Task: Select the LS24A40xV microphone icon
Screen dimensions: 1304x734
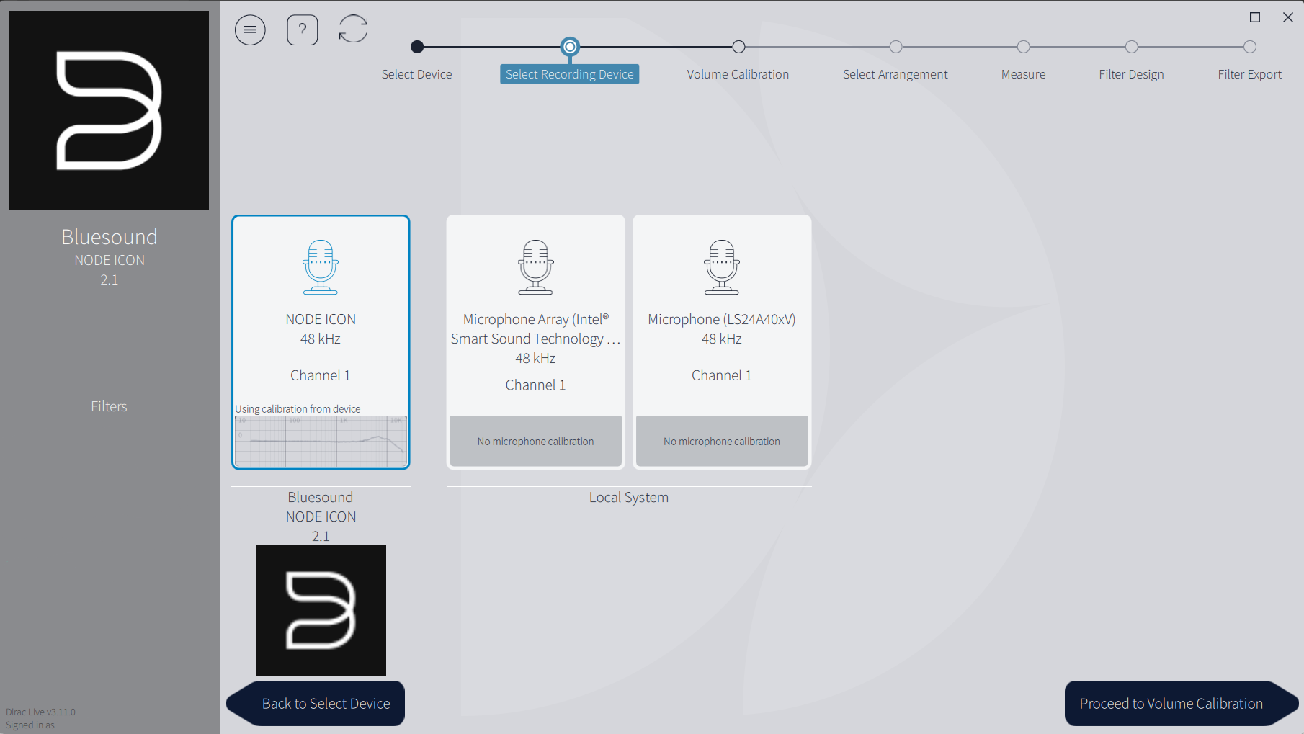Action: point(721,267)
